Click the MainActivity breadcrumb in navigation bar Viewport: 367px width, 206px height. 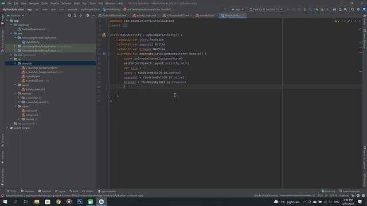tap(112, 9)
